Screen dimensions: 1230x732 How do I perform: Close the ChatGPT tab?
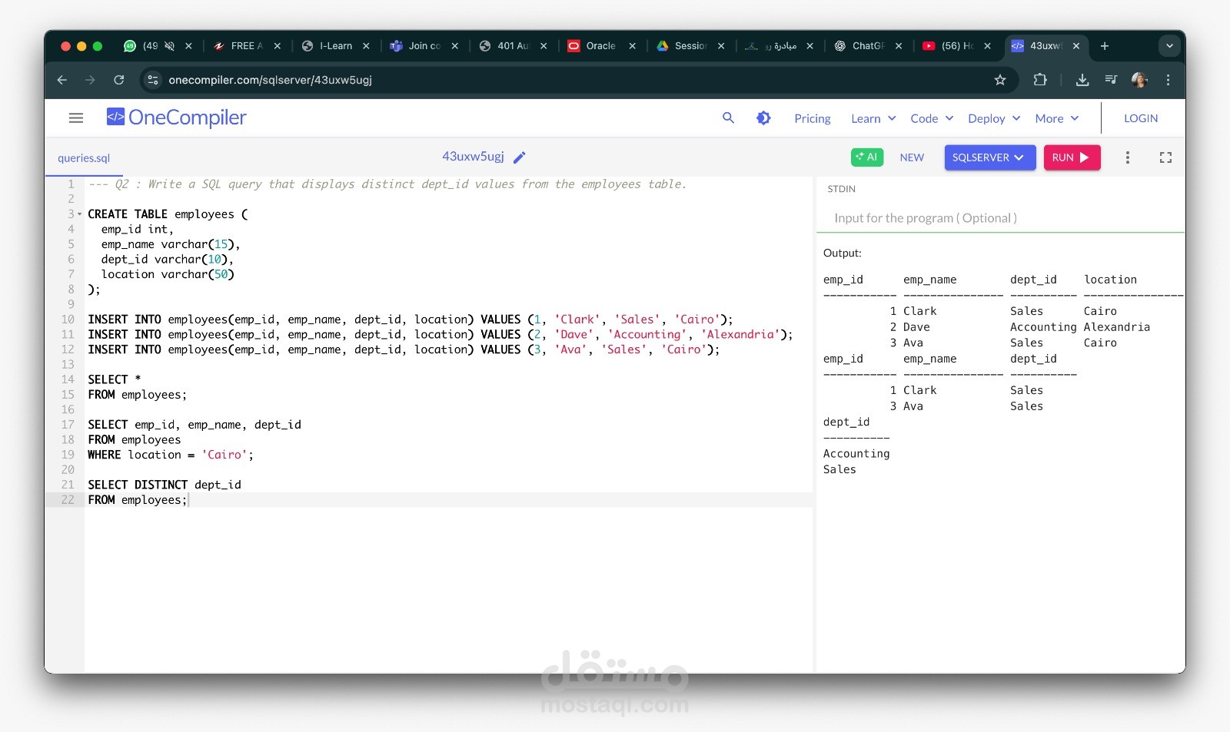898,46
